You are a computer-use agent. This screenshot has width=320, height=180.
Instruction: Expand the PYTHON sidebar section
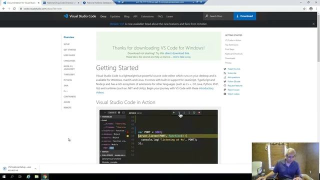(67, 80)
